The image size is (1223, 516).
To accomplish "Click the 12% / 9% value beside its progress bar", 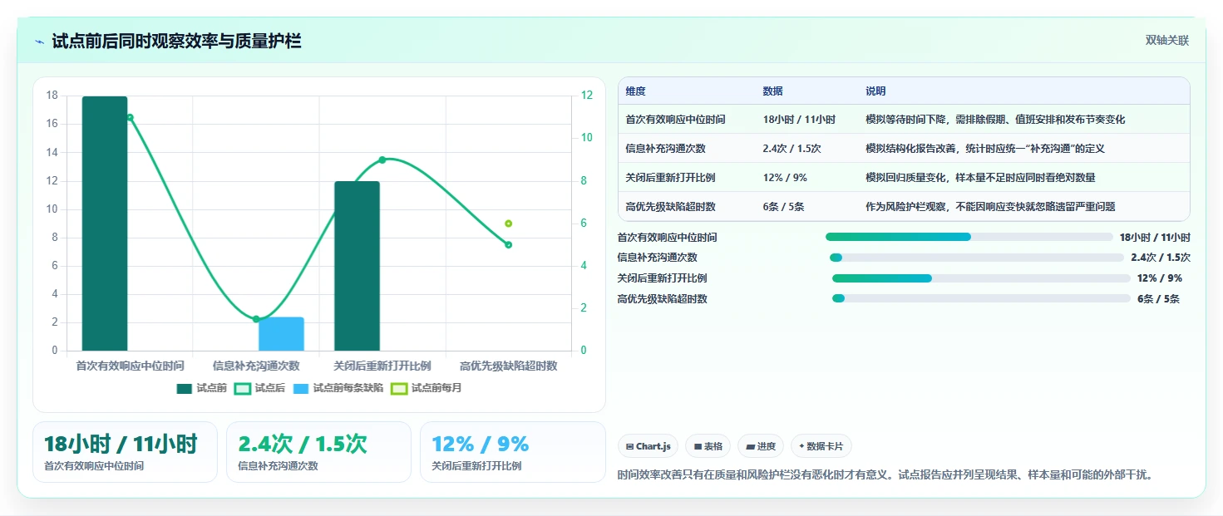I will (x=1160, y=278).
